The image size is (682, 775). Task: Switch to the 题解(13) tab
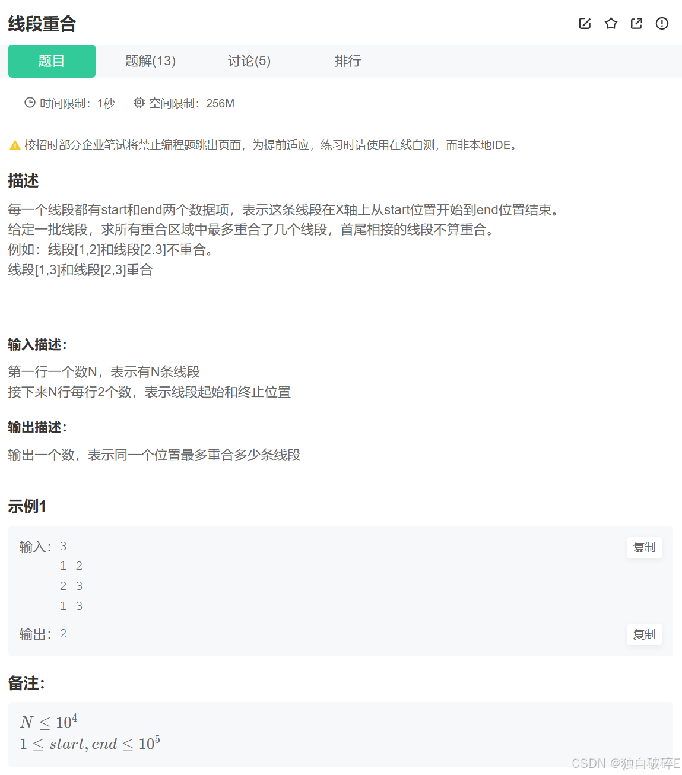[150, 61]
